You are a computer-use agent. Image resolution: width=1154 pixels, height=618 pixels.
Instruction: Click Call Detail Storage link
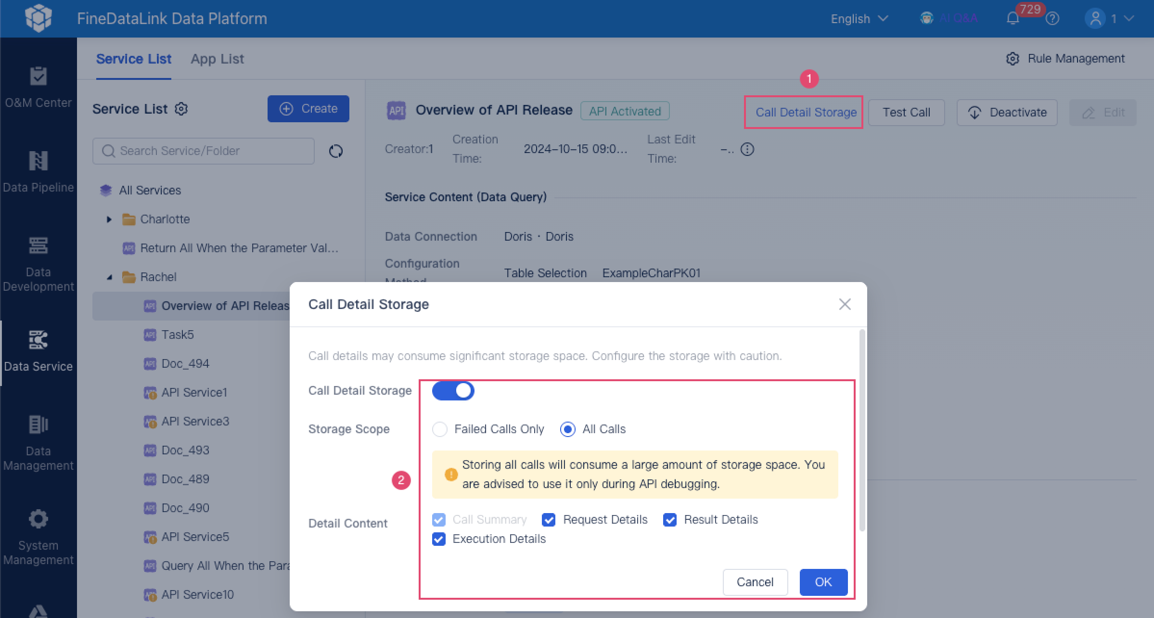(806, 112)
